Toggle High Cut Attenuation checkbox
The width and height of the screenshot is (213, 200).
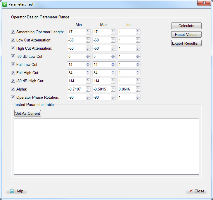click(x=13, y=48)
